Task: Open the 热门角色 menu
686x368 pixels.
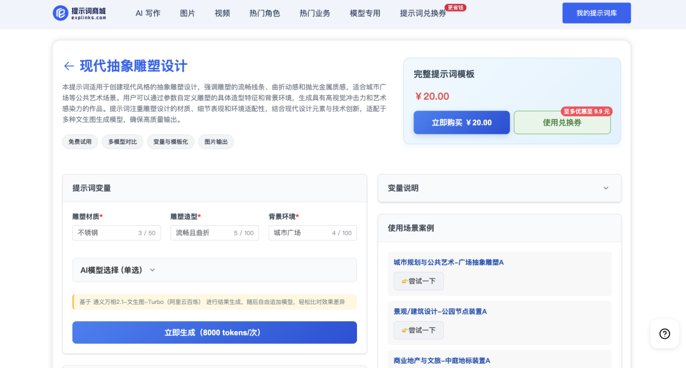Action: tap(265, 13)
